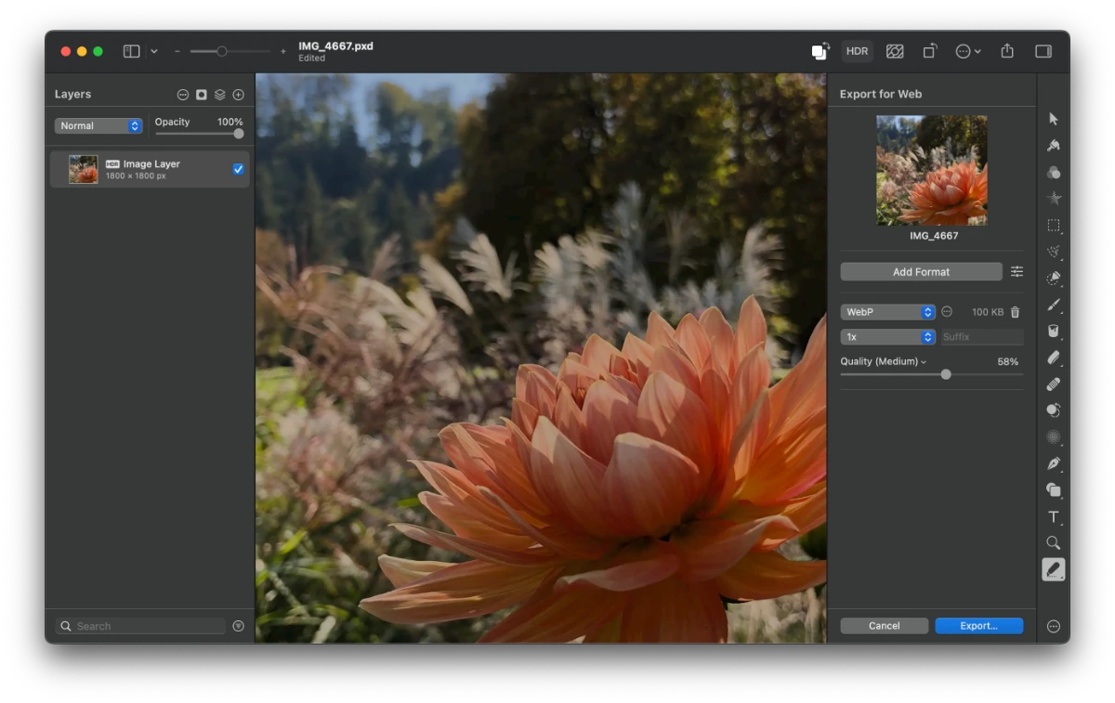Click the Export button

coord(979,625)
